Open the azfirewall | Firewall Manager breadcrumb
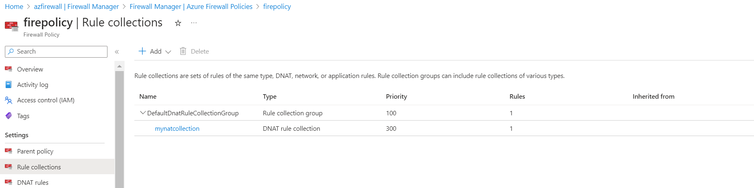The width and height of the screenshot is (754, 188). coord(77,6)
